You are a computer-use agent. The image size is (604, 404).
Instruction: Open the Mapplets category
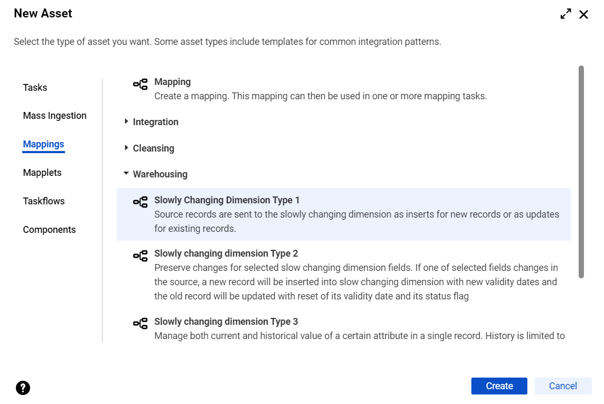(x=42, y=173)
